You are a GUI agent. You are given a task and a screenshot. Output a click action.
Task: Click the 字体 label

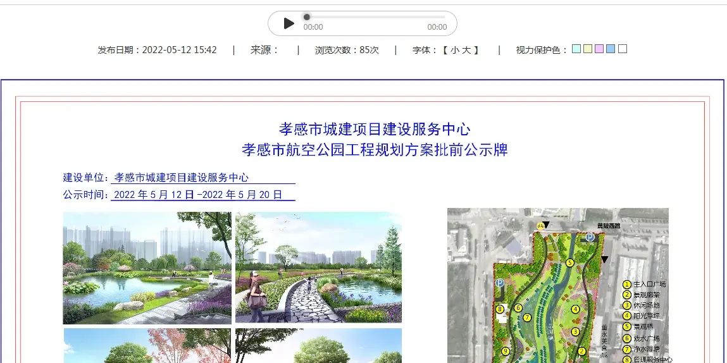click(x=424, y=50)
